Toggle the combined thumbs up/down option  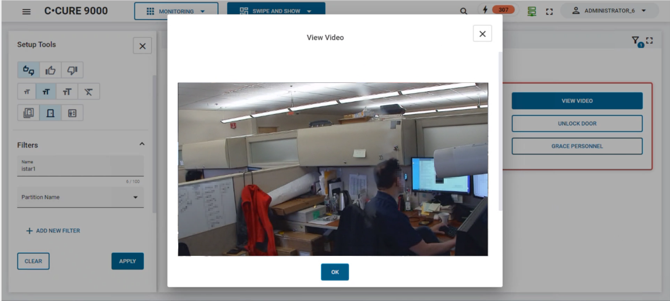click(29, 70)
